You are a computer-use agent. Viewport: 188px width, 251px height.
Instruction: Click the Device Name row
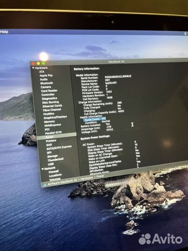[99, 84]
